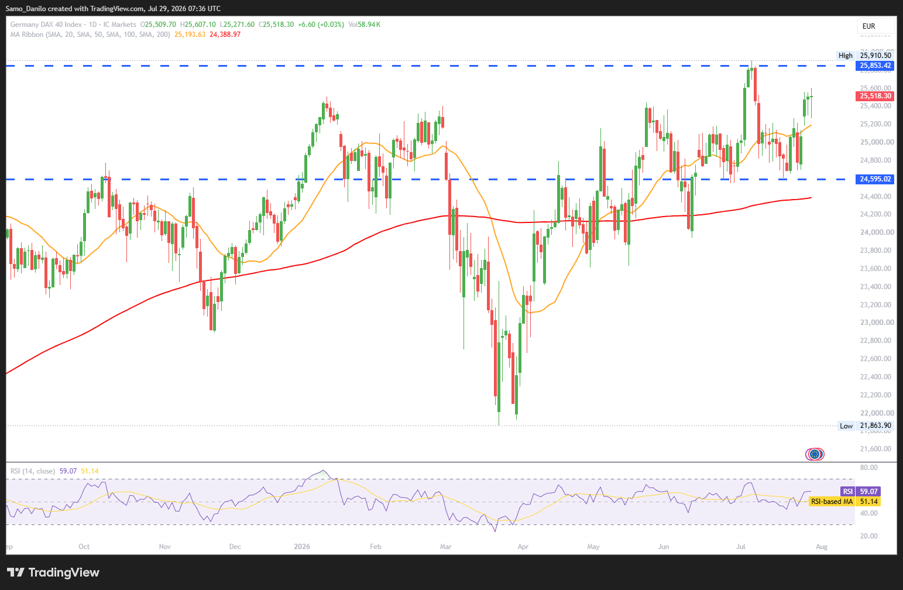Open the EUR currency selector
This screenshot has height=590, width=903.
coord(877,26)
